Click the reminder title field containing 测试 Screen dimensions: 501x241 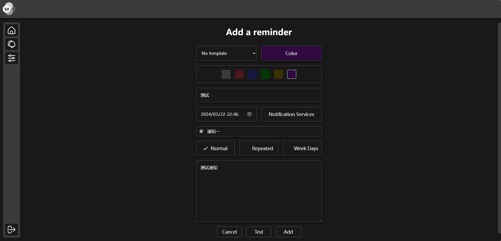(x=259, y=95)
